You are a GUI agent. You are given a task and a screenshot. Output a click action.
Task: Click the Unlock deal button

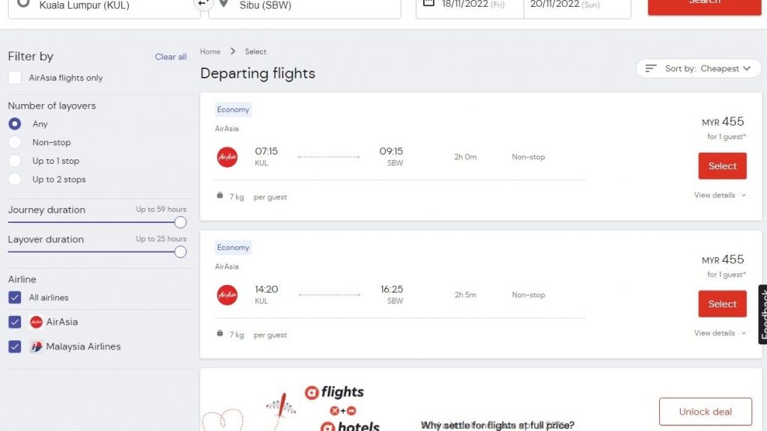[705, 412]
